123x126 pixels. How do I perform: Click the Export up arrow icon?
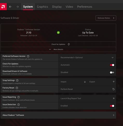click(114, 82)
